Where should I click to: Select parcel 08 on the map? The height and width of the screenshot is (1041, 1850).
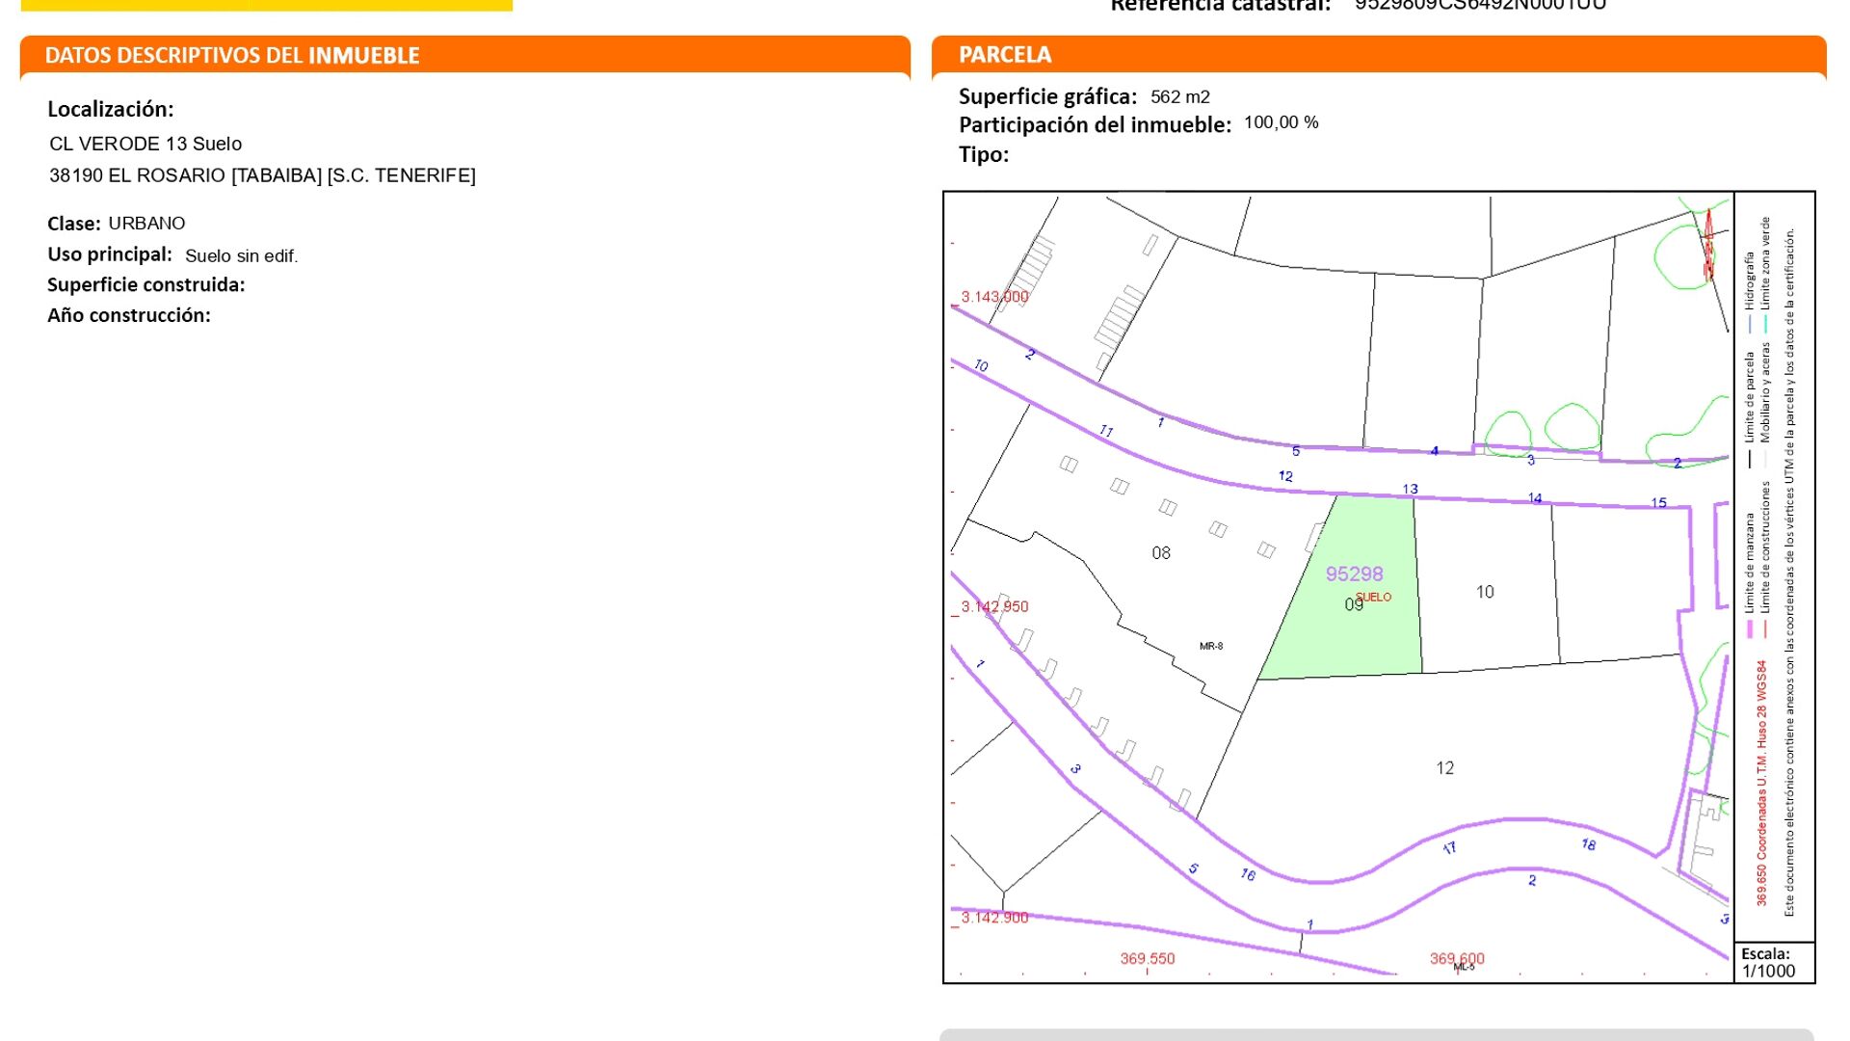click(x=1161, y=553)
